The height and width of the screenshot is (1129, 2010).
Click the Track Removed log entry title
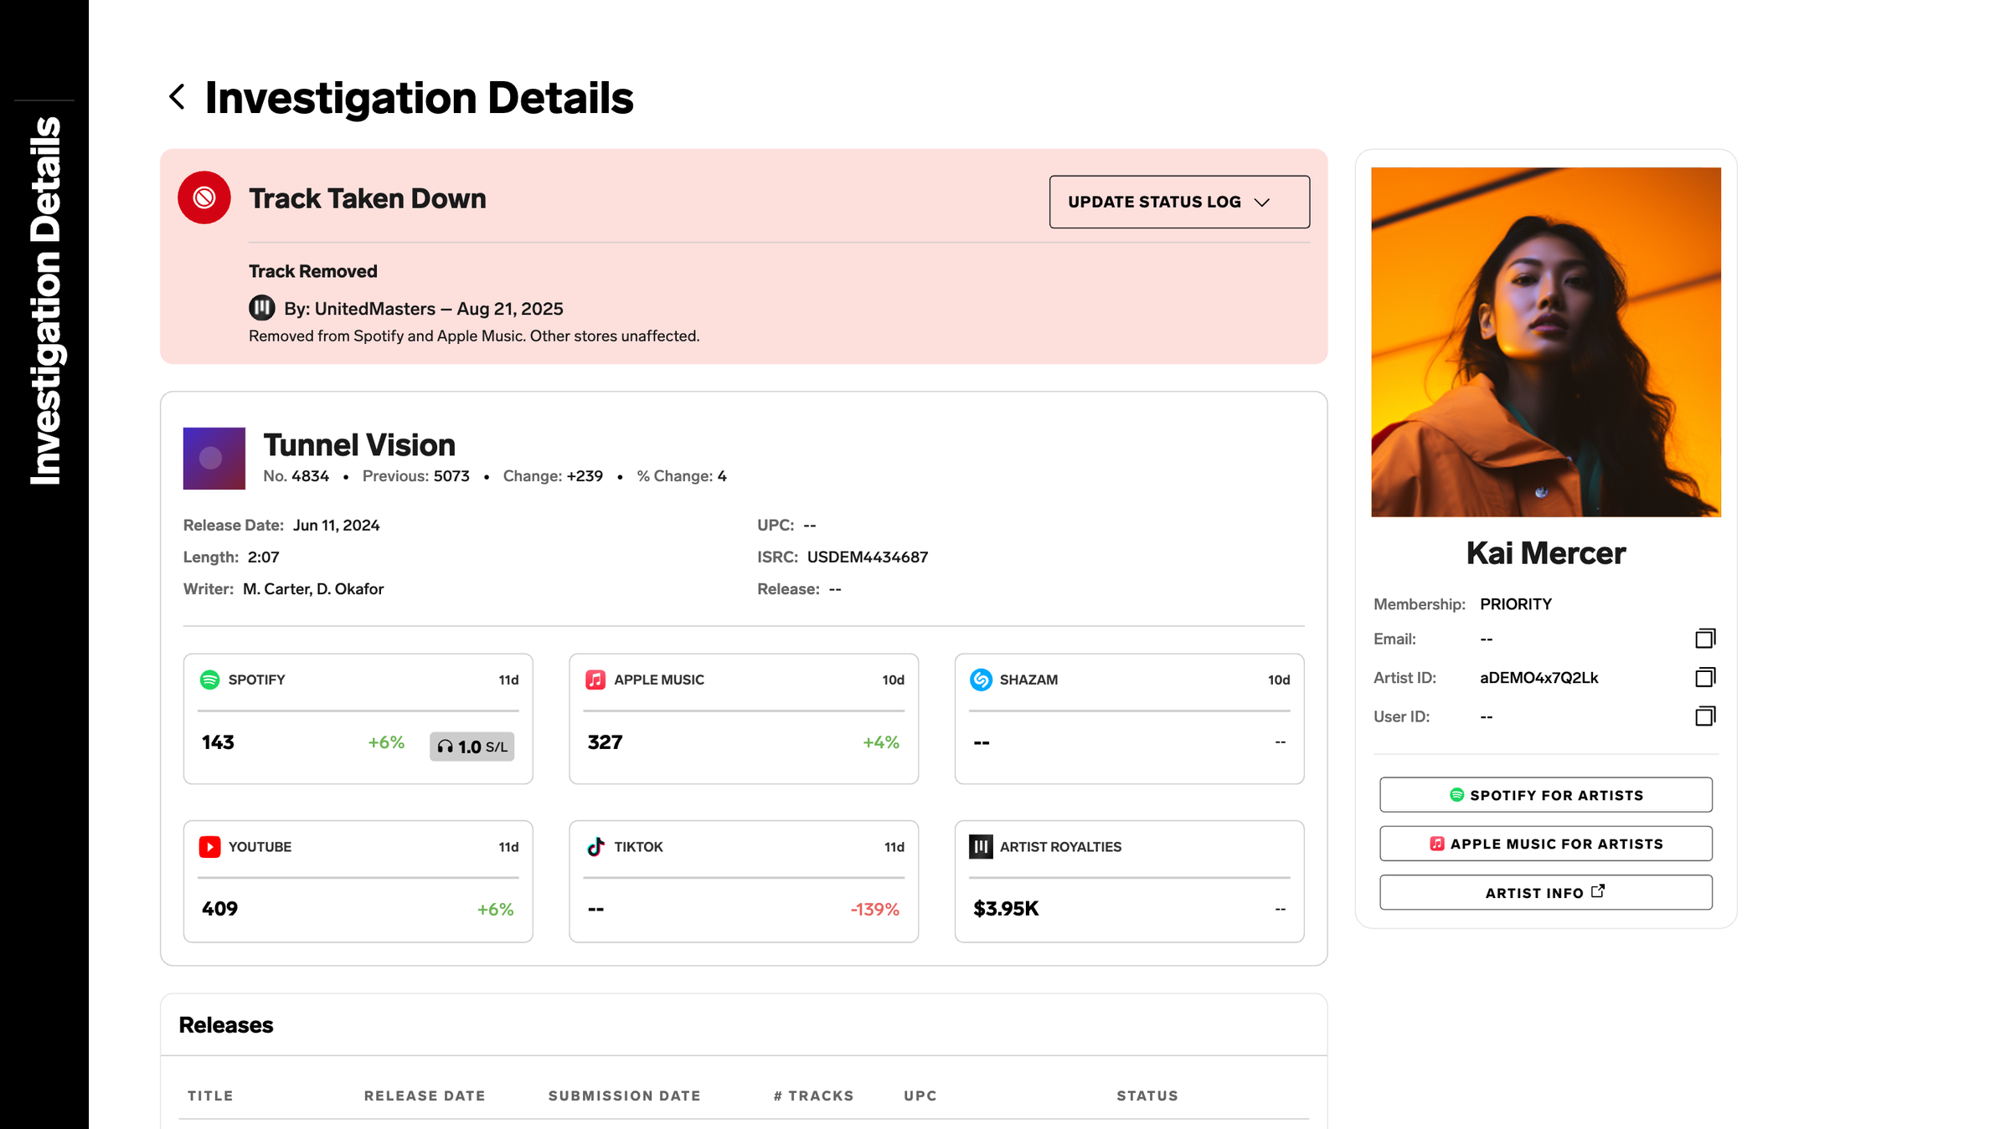pyautogui.click(x=313, y=271)
